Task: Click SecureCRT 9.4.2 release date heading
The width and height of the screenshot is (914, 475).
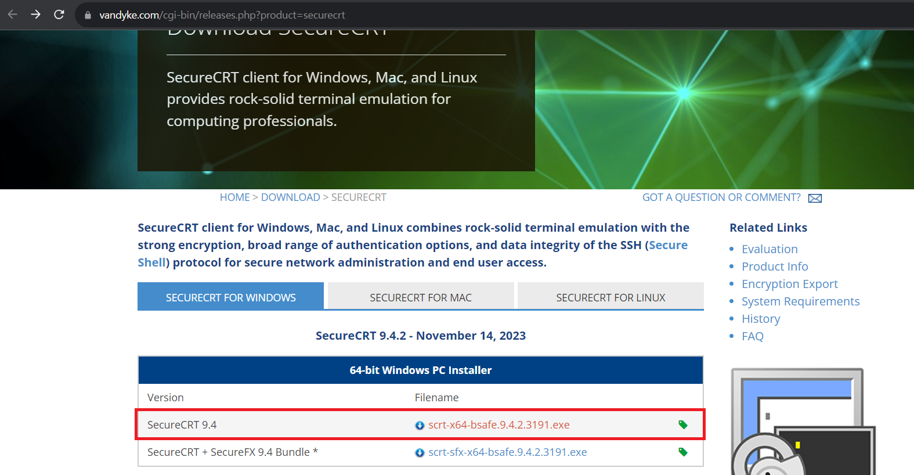Action: (421, 336)
